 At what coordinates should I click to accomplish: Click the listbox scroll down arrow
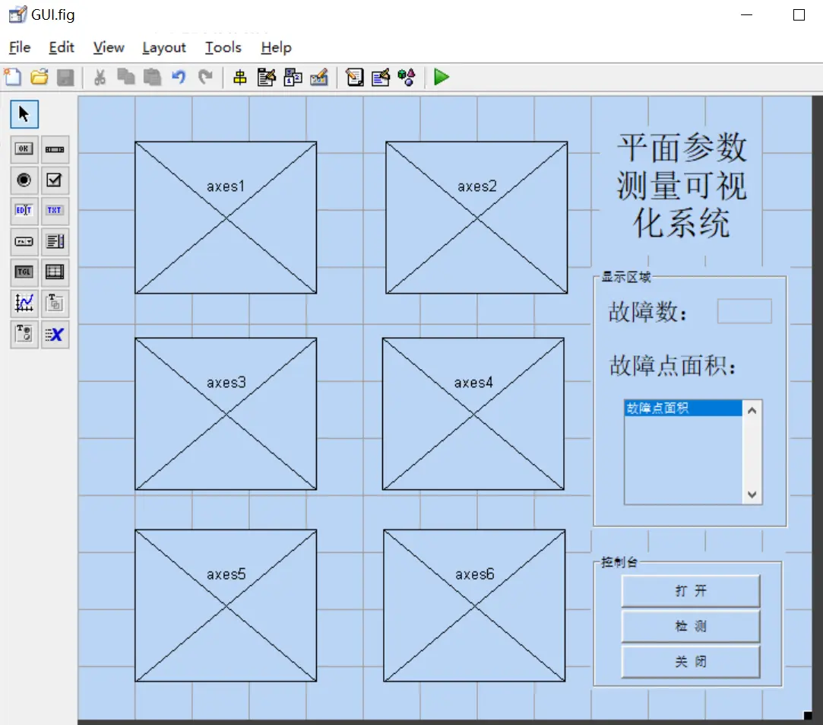tap(752, 494)
